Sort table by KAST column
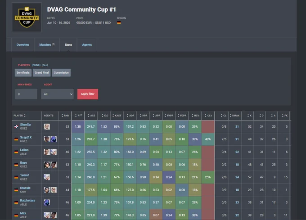 tap(117, 116)
